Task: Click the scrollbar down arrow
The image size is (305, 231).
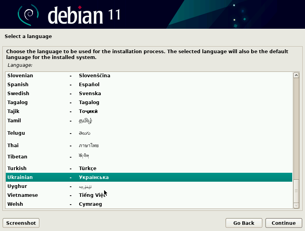Action: (296, 205)
